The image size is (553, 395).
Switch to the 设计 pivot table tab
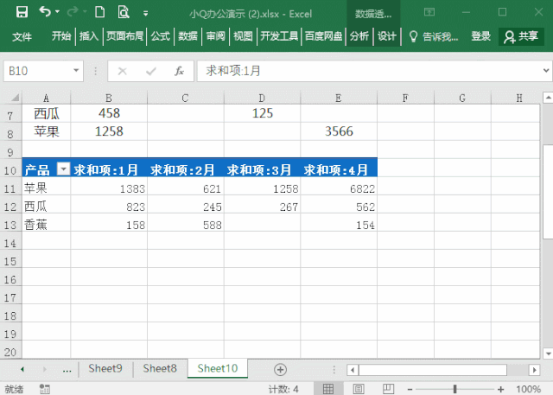pyautogui.click(x=387, y=36)
